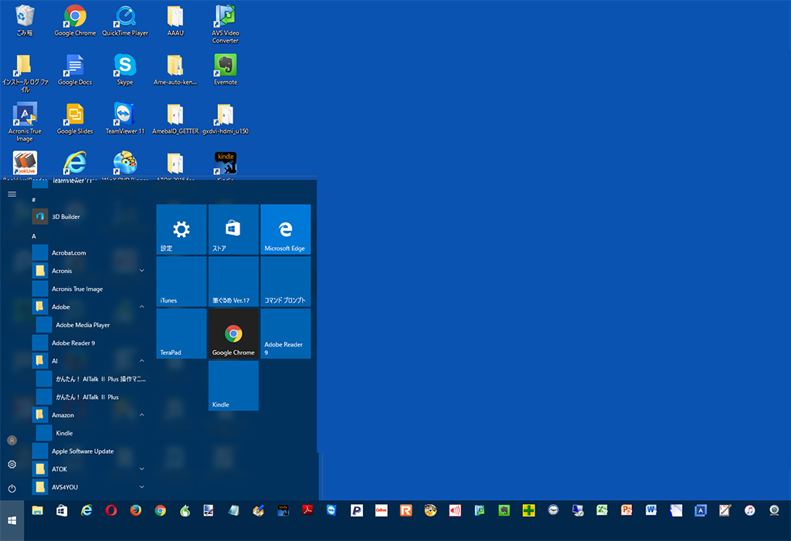Open the TeraPad tile
Screen dimensions: 791x541
coord(182,333)
